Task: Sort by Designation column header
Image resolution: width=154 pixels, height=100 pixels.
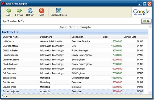Action: (x=86, y=37)
